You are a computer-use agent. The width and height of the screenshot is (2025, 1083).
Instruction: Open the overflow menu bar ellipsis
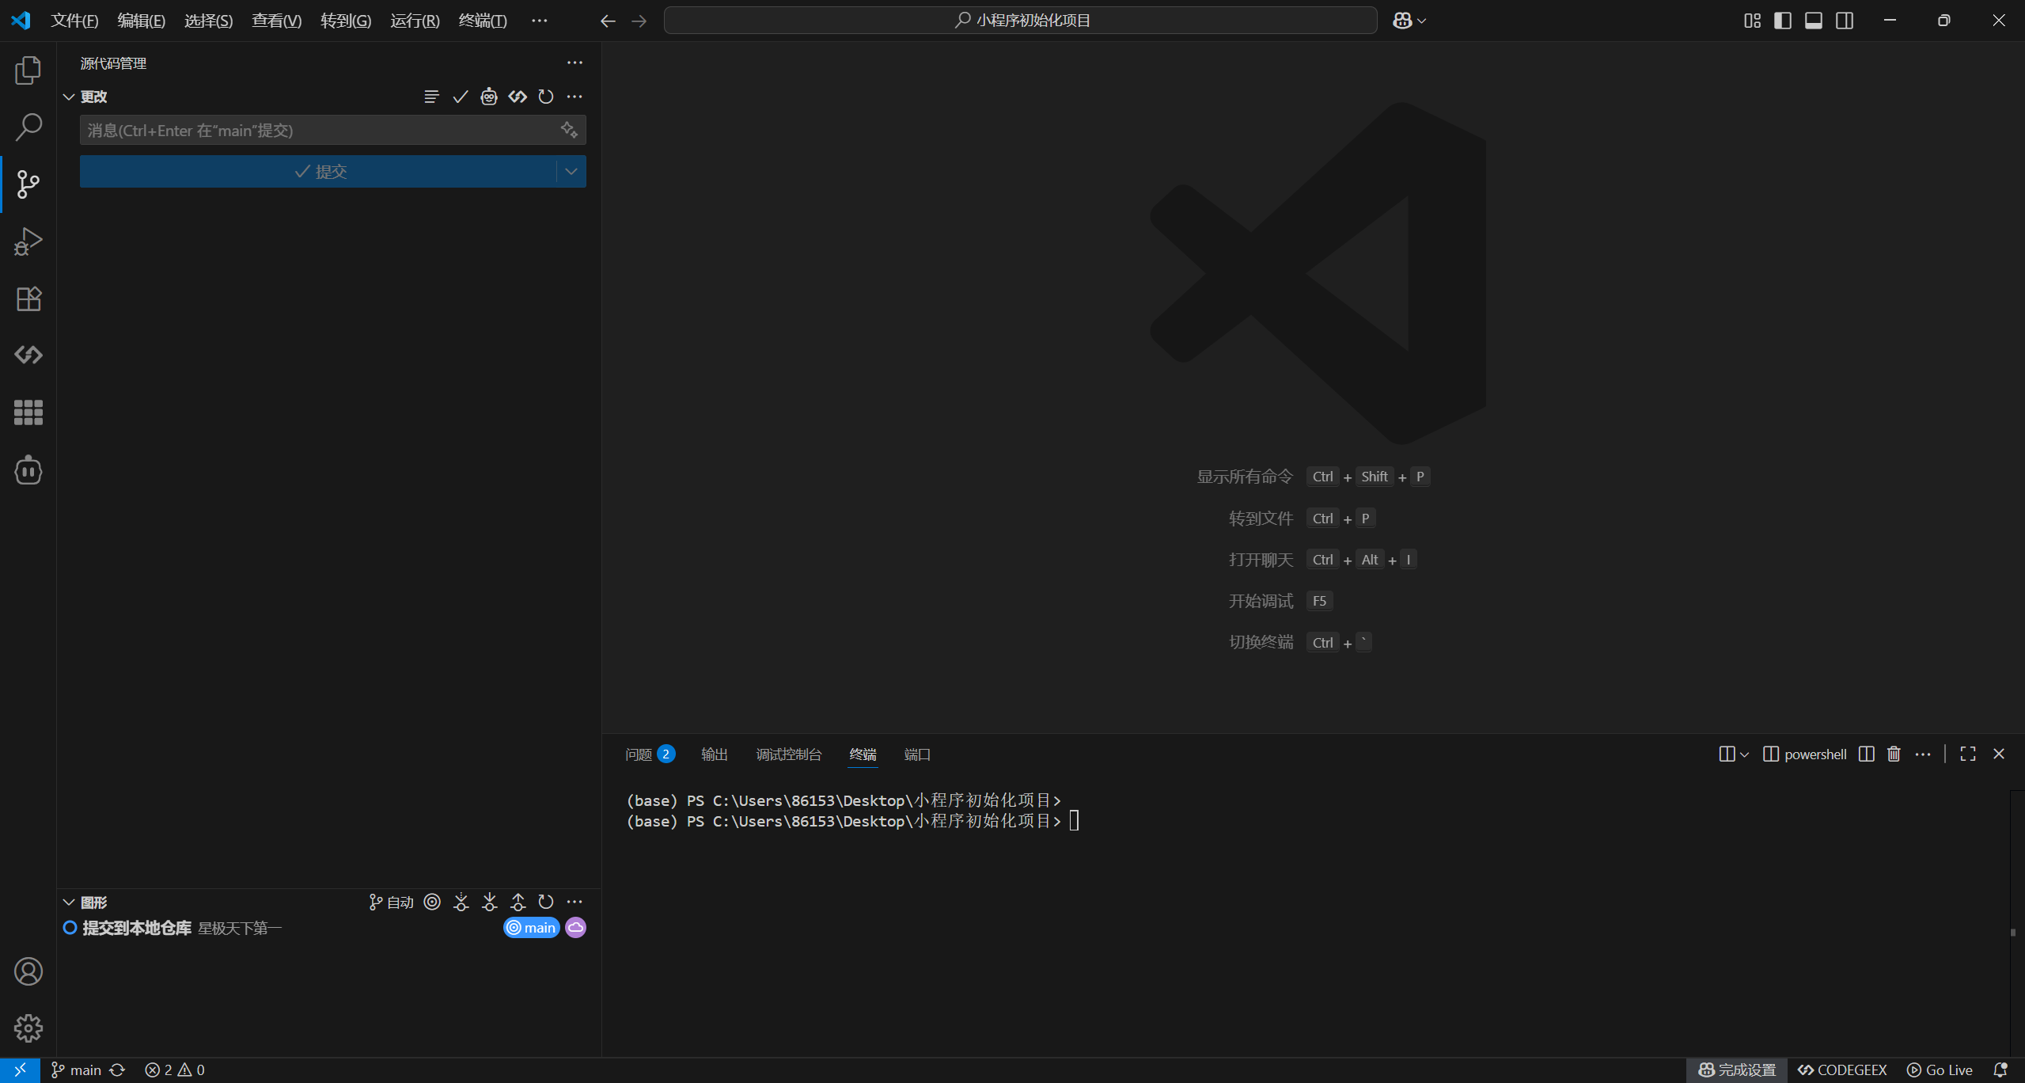tap(540, 21)
